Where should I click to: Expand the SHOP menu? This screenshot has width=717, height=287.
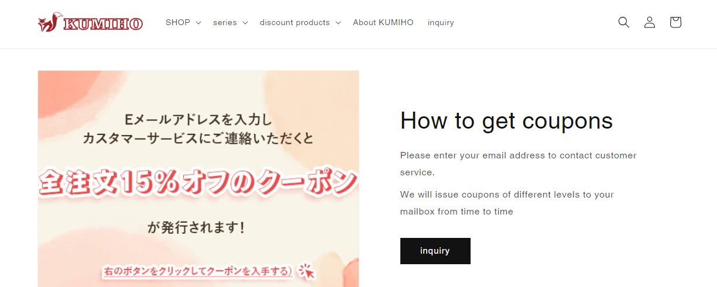pos(183,22)
